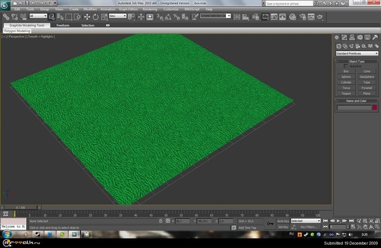Image resolution: width=381 pixels, height=248 pixels.
Task: Switch to the Hierarchy panel icon
Action: tap(352, 37)
